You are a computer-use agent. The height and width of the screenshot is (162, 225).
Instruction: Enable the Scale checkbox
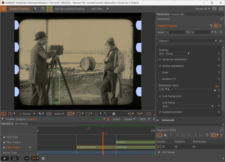(x=160, y=72)
